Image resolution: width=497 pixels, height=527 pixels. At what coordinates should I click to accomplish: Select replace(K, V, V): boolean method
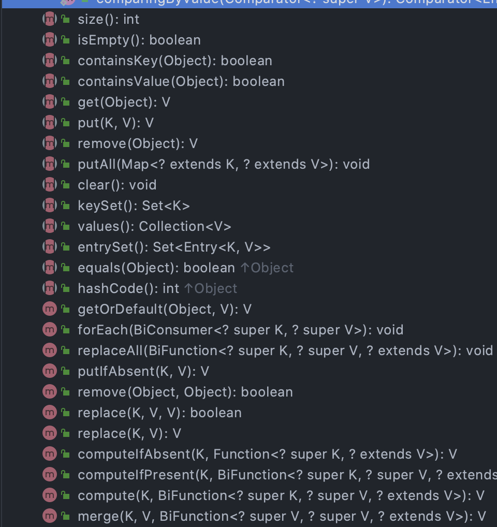coord(159,413)
